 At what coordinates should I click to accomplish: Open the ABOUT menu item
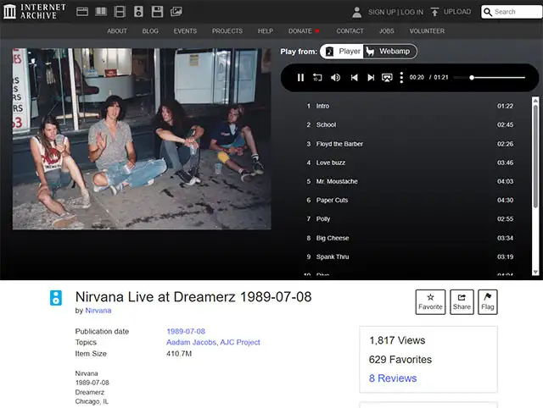[117, 31]
